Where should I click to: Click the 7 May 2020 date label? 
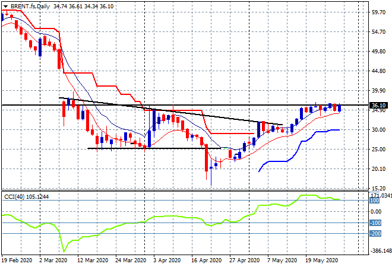pyautogui.click(x=282, y=260)
